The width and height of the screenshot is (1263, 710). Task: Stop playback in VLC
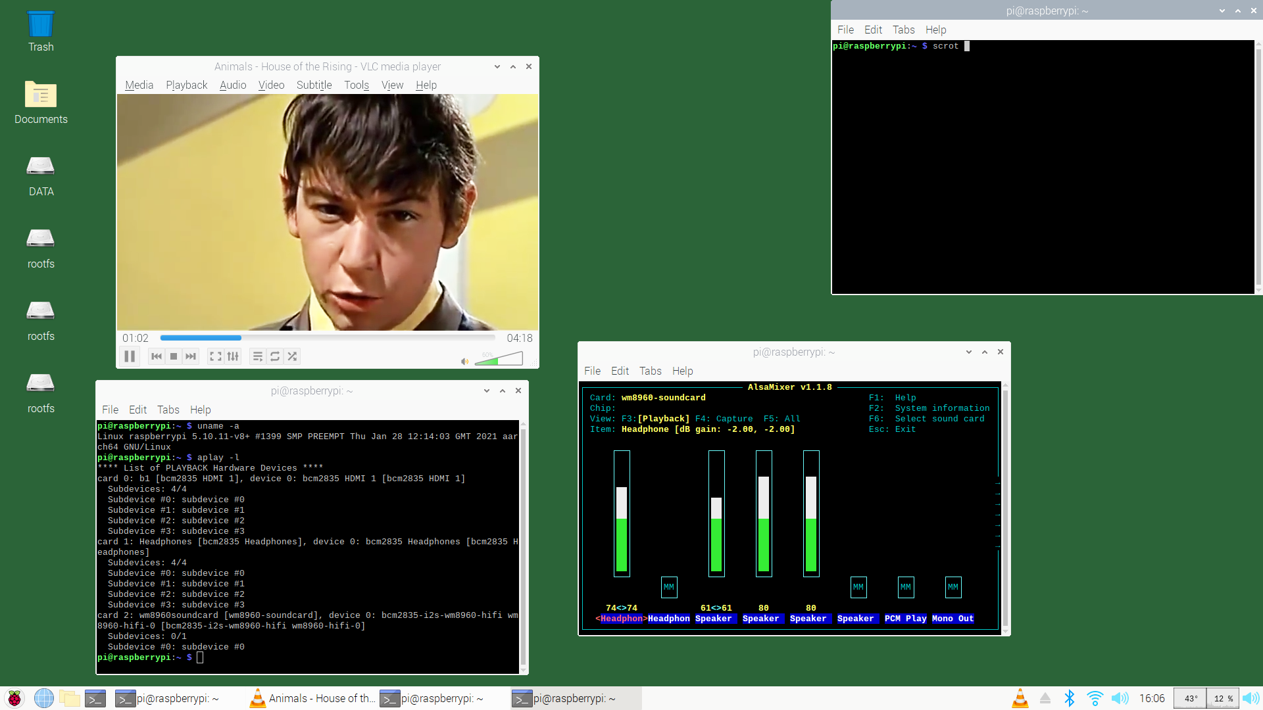click(174, 356)
